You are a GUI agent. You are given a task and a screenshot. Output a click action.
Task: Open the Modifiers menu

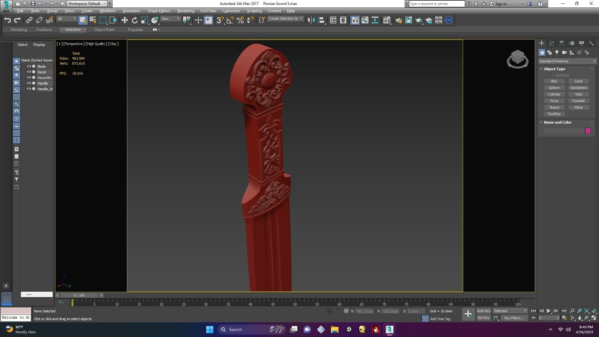coord(108,11)
